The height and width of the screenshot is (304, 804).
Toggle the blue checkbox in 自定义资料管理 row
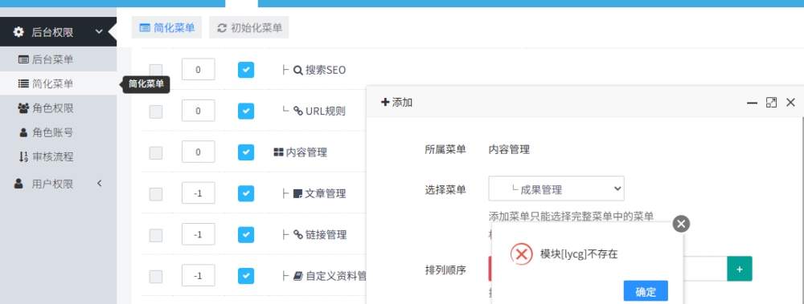(246, 276)
